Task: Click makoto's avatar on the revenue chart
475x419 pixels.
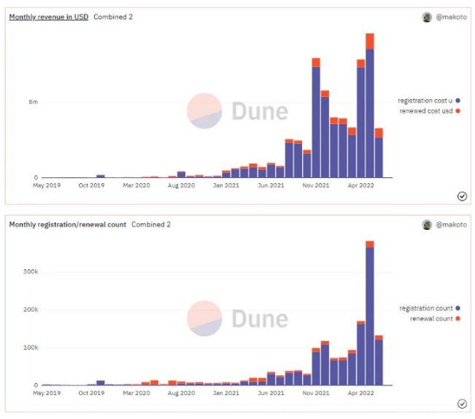Action: coord(427,18)
